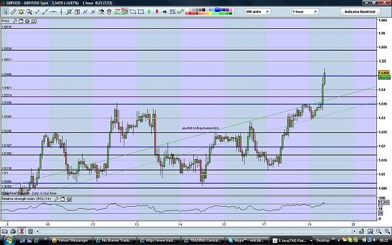
Task: Open the hammer tools settings icon
Action: (101, 11)
